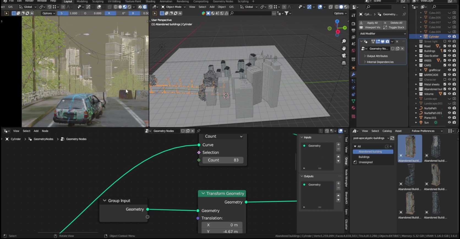460x239 pixels.
Task: Open the Material properties tab icon
Action: click(x=353, y=108)
